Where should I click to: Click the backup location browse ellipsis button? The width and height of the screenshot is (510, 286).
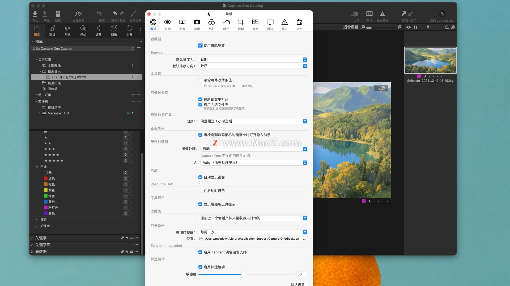(x=304, y=239)
